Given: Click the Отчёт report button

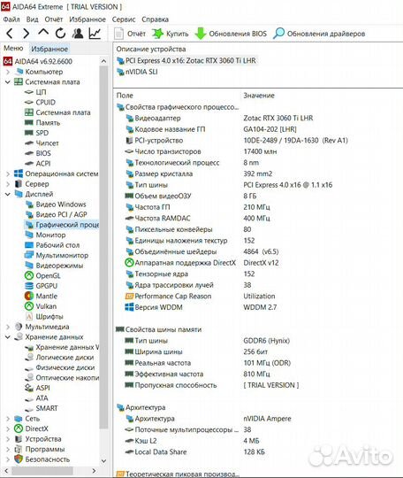Looking at the screenshot, I should click(x=130, y=34).
